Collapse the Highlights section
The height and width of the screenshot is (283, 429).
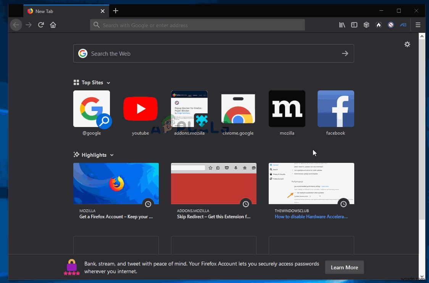click(112, 155)
